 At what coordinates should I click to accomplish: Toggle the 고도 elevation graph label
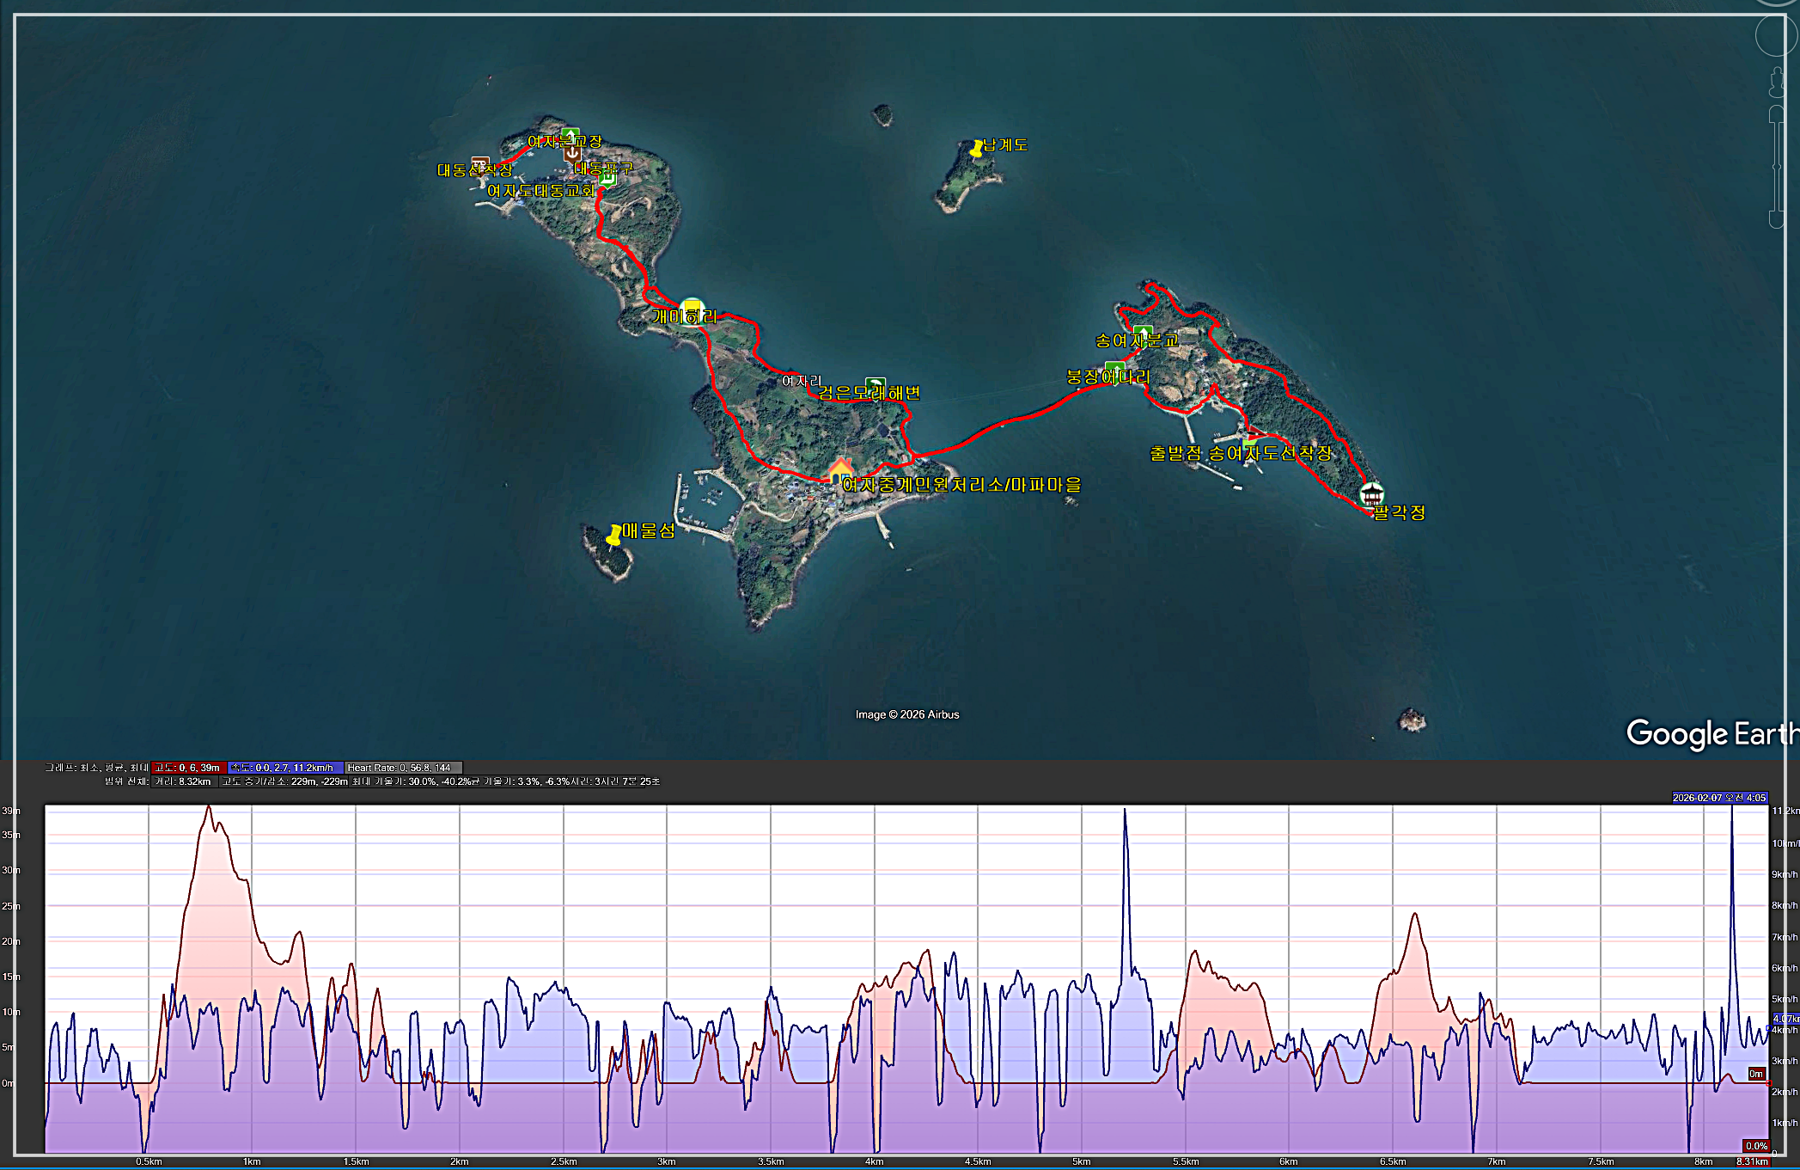[x=189, y=768]
